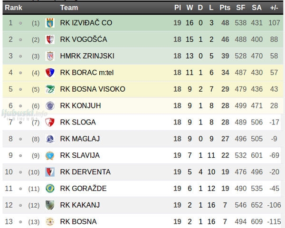Image resolution: width=285 pixels, height=228 pixels.
Task: Click the RK IZVIĐAČ CO team crest
Action: [50, 23]
